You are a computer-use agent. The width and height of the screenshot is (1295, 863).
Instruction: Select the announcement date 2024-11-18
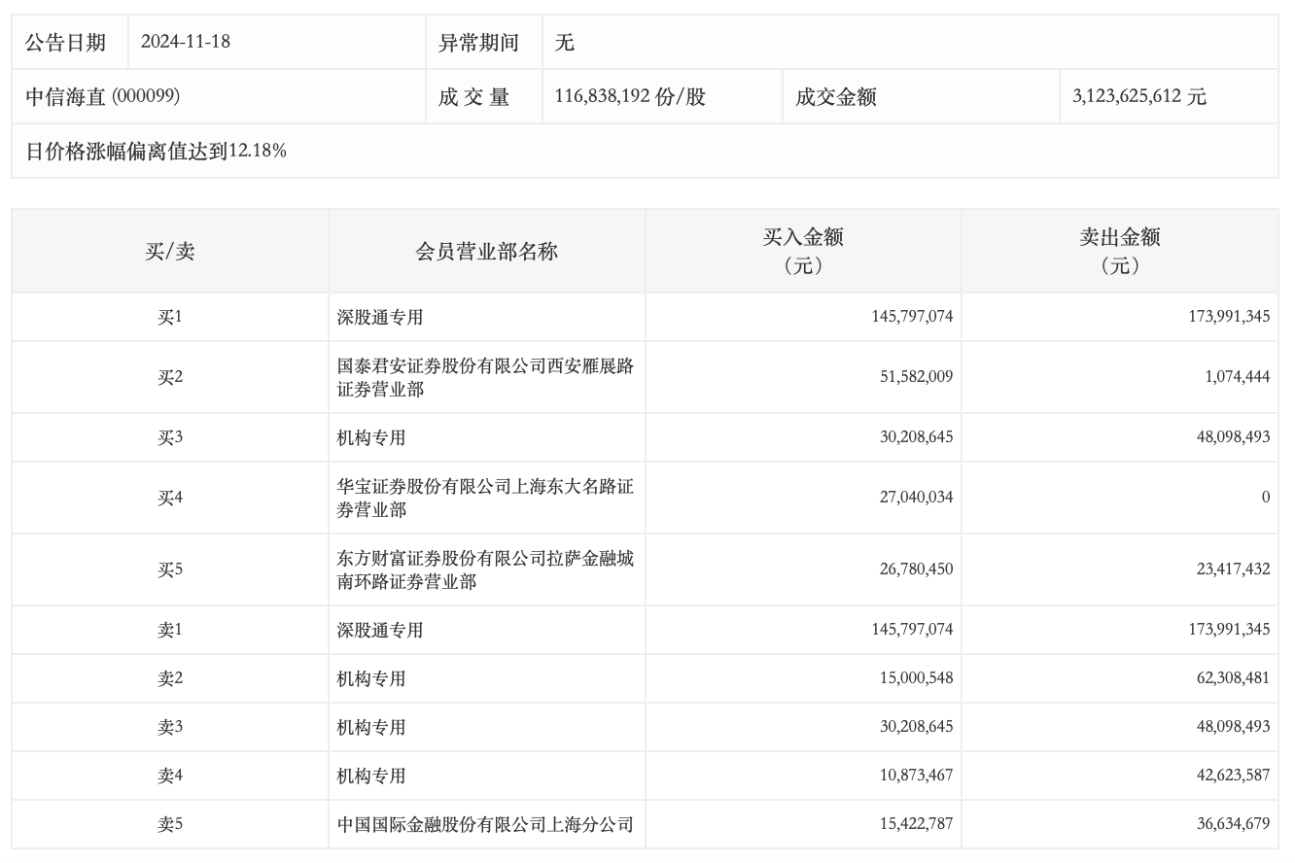186,42
